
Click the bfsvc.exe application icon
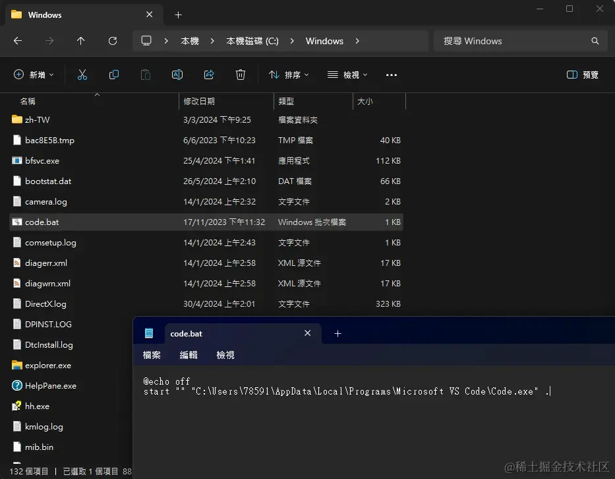[x=17, y=160]
